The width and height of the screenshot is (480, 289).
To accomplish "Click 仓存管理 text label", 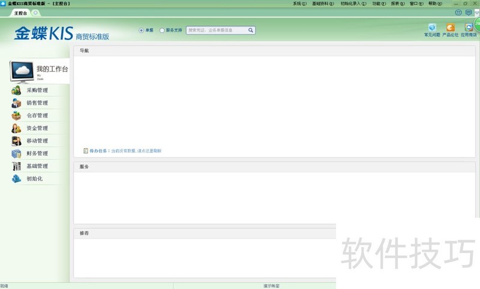I will (x=37, y=115).
